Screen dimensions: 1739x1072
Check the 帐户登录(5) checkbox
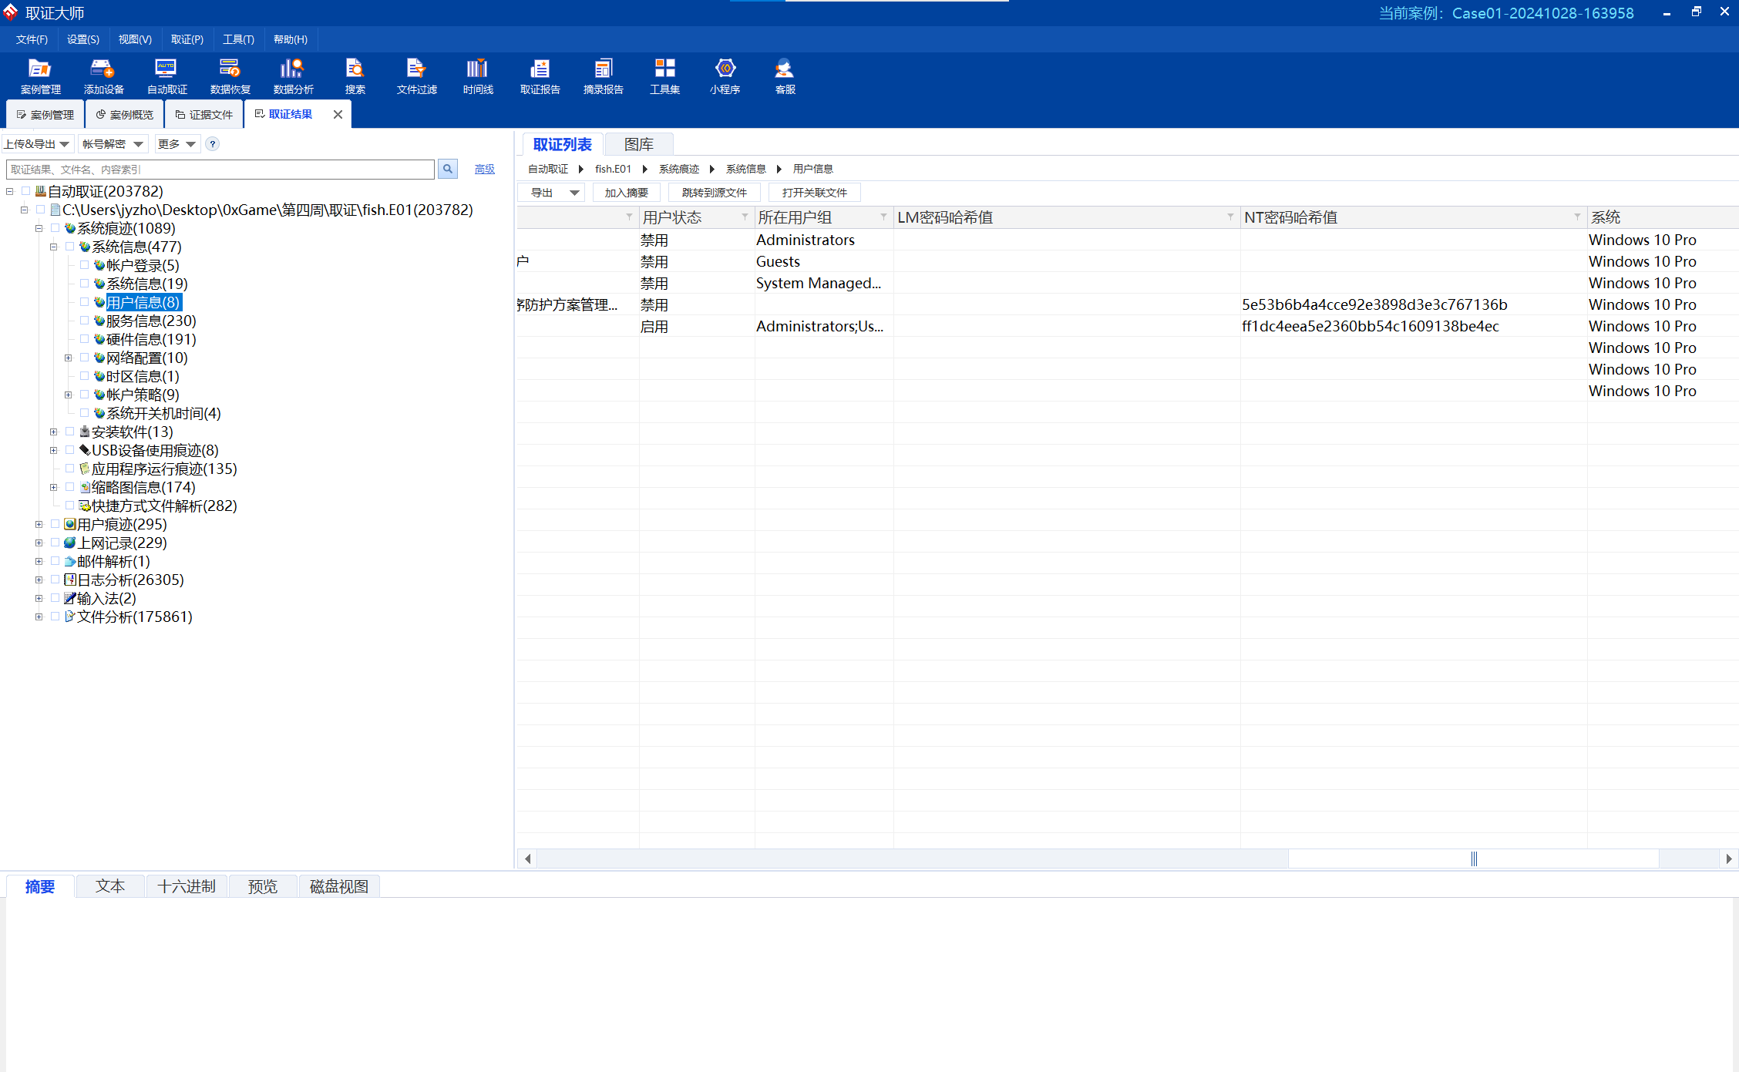point(84,264)
